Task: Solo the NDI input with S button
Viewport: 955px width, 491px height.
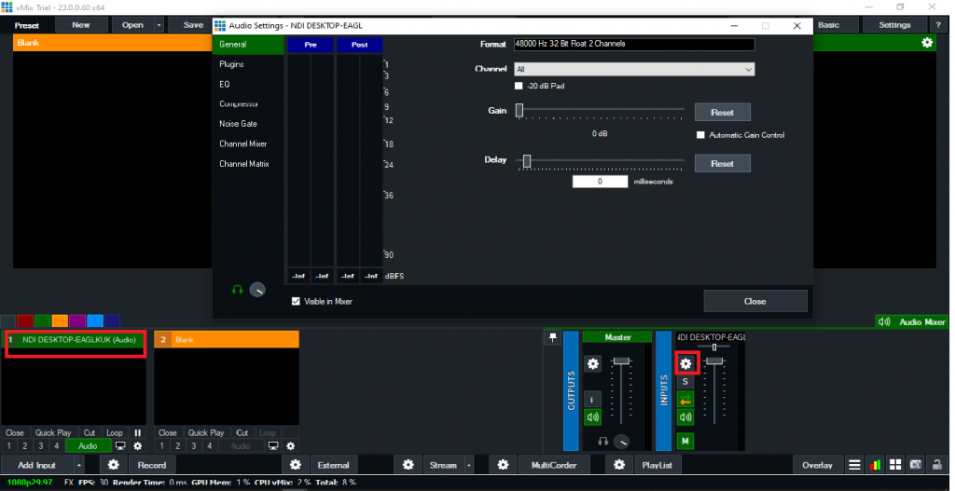Action: [x=685, y=381]
